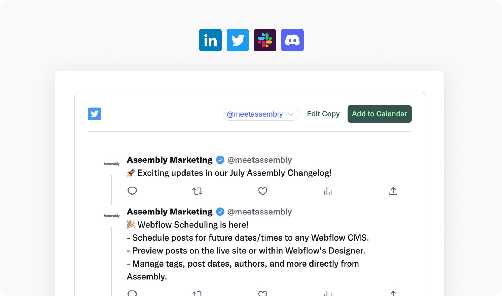Like the July Changelog tweet
Viewport: 502px width, 296px height.
point(263,191)
